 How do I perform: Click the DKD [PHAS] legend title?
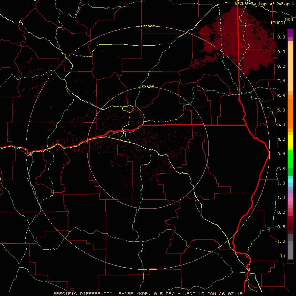282,21
